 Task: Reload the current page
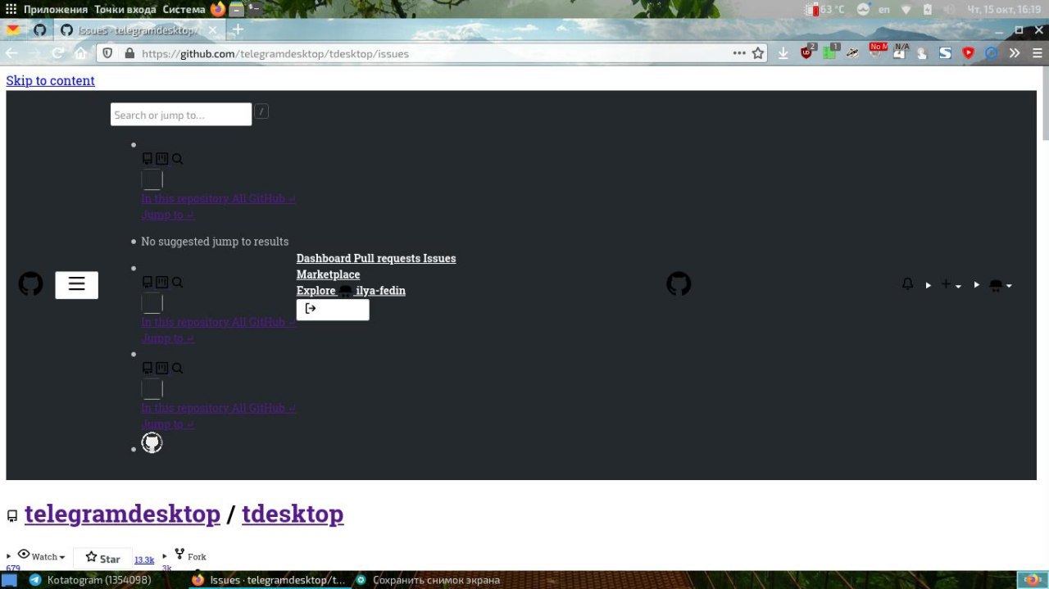point(58,53)
